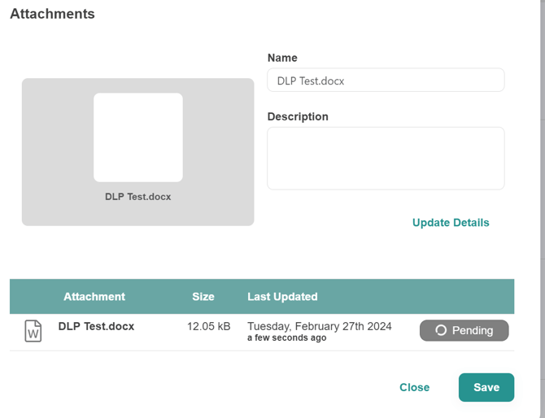This screenshot has width=545, height=418.
Task: Click the Update Details link
Action: click(451, 223)
